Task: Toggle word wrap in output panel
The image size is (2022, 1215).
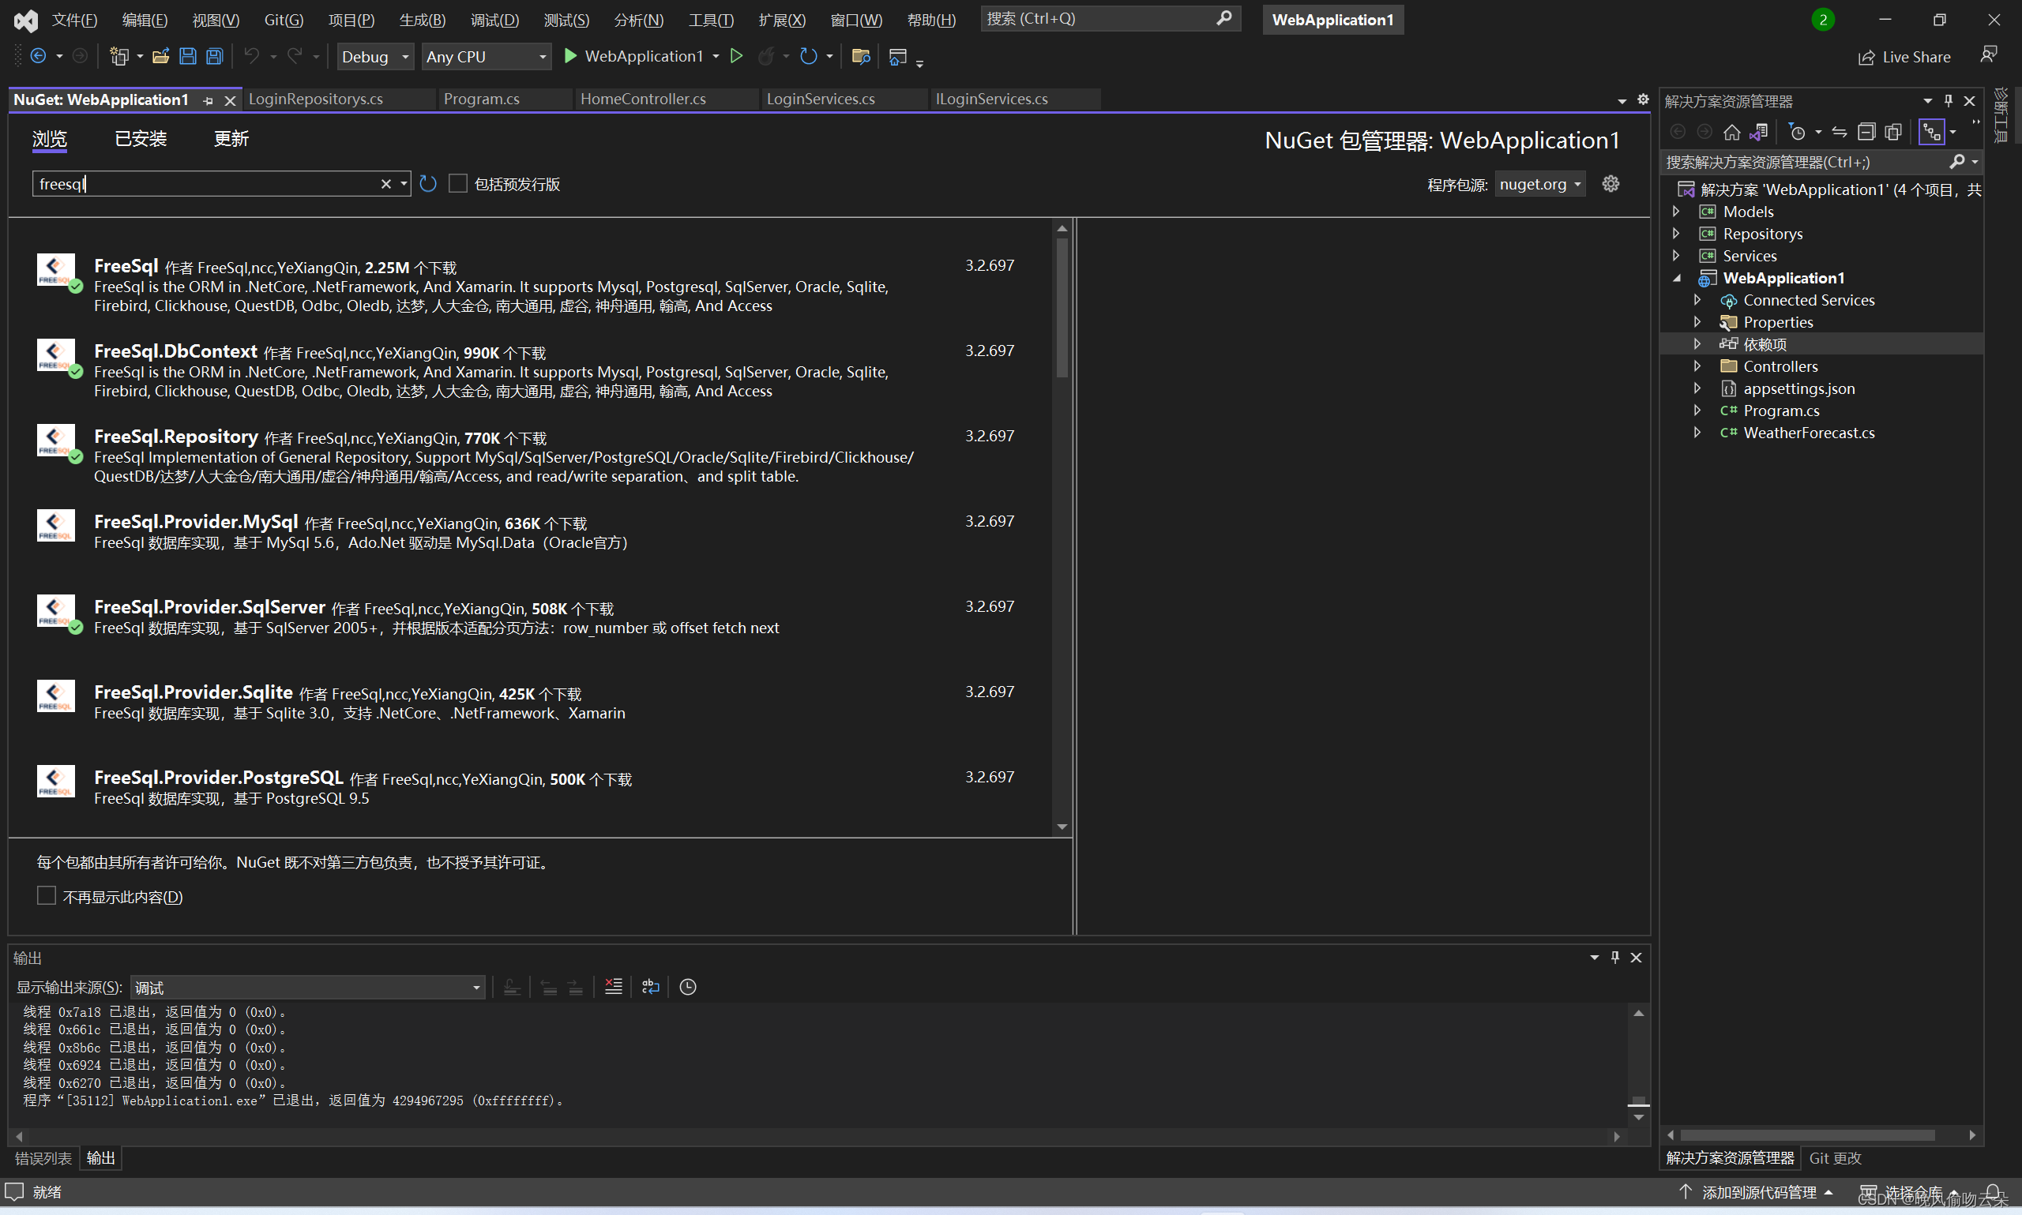Action: pyautogui.click(x=650, y=987)
